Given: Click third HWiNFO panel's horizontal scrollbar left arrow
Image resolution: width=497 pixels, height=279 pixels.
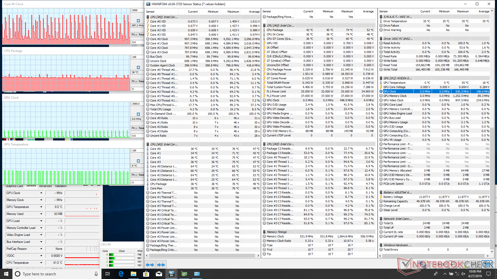Looking at the screenshot, I should (380, 256).
